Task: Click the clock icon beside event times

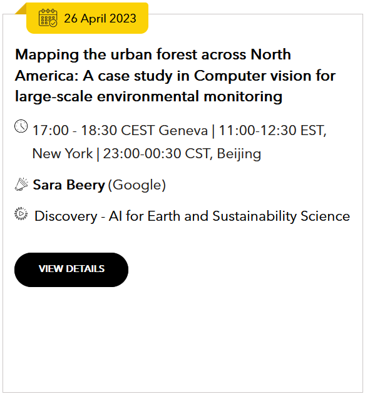Action: (21, 126)
